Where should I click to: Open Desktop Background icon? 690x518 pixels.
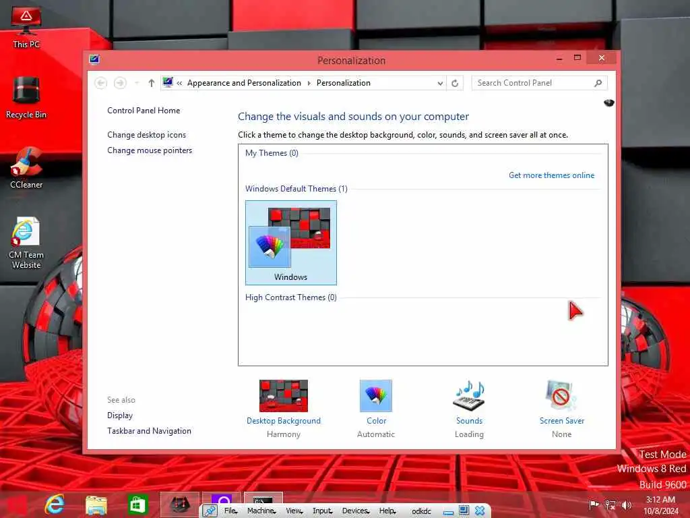click(284, 395)
